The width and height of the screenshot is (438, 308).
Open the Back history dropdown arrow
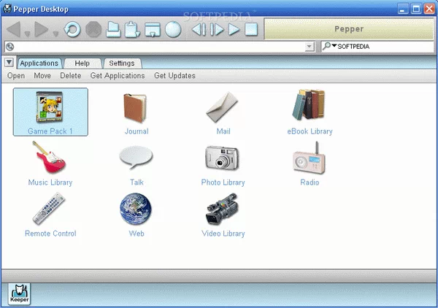27,34
